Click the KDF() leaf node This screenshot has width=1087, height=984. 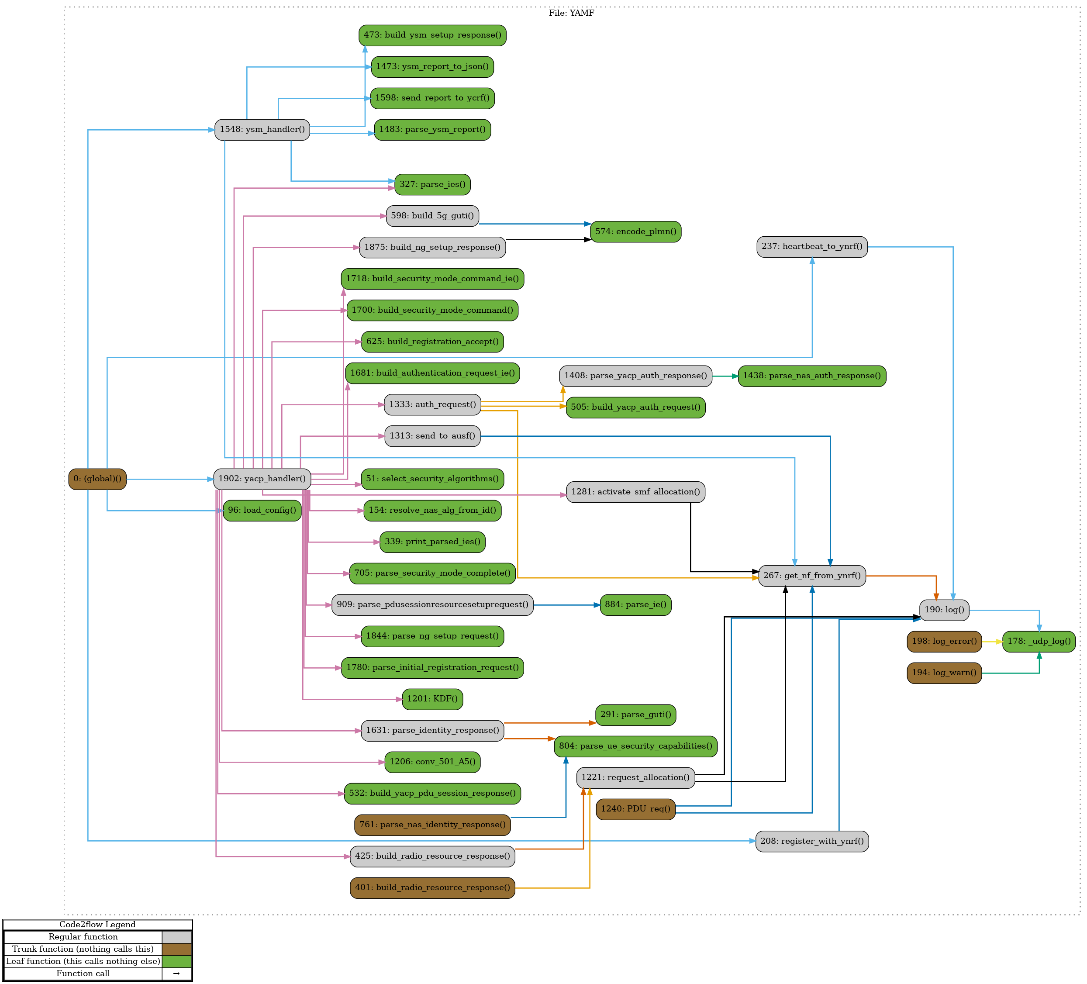[432, 699]
